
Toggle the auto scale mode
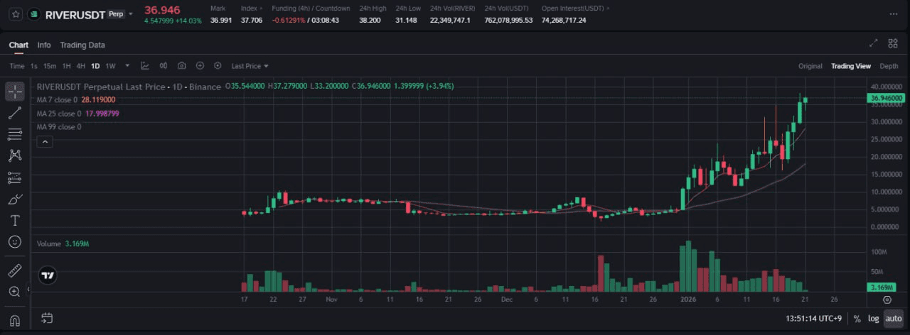coord(892,319)
